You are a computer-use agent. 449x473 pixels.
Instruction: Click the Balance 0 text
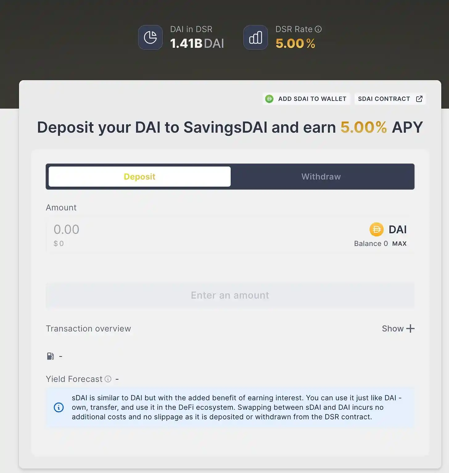click(x=371, y=244)
